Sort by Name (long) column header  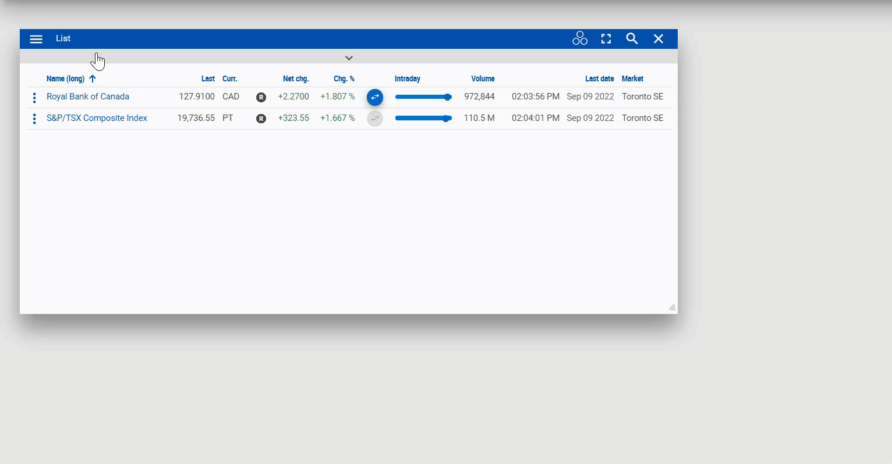click(x=65, y=79)
